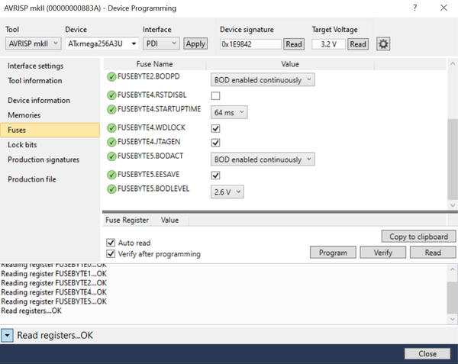This screenshot has height=364, width=458.
Task: Open FUSEBYTE5.BODACT value dropdown
Action: [263, 159]
